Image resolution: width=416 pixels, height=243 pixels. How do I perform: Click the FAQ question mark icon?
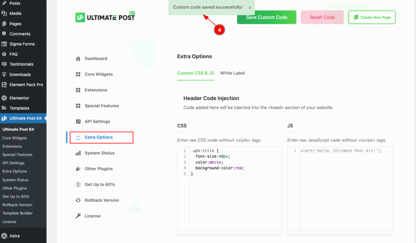tap(4, 54)
